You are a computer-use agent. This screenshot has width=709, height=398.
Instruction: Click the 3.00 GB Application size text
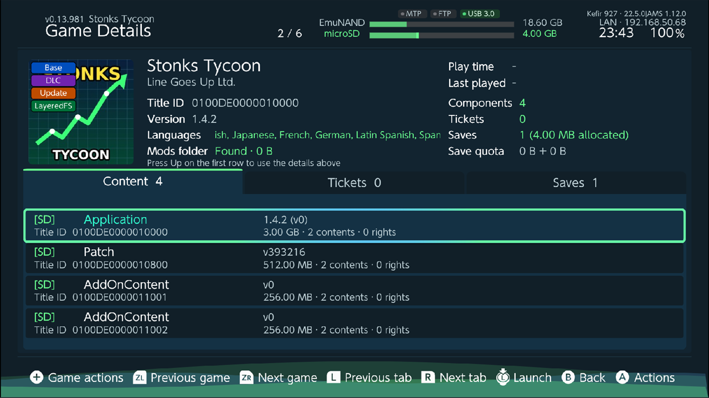pyautogui.click(x=281, y=232)
